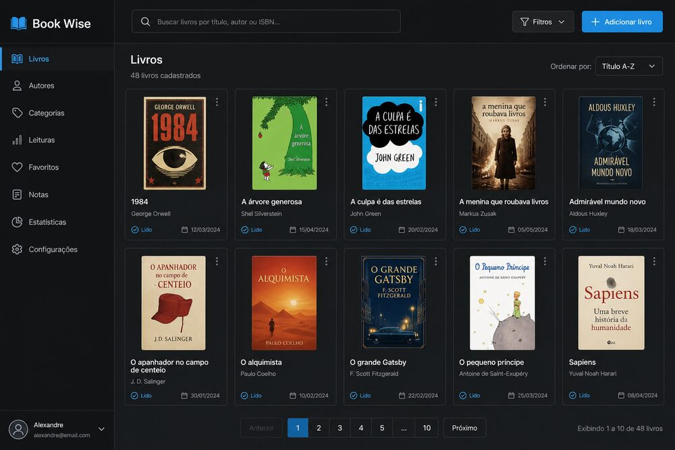675x450 pixels.
Task: Click the O grande Gatsby title text
Action: pyautogui.click(x=378, y=362)
